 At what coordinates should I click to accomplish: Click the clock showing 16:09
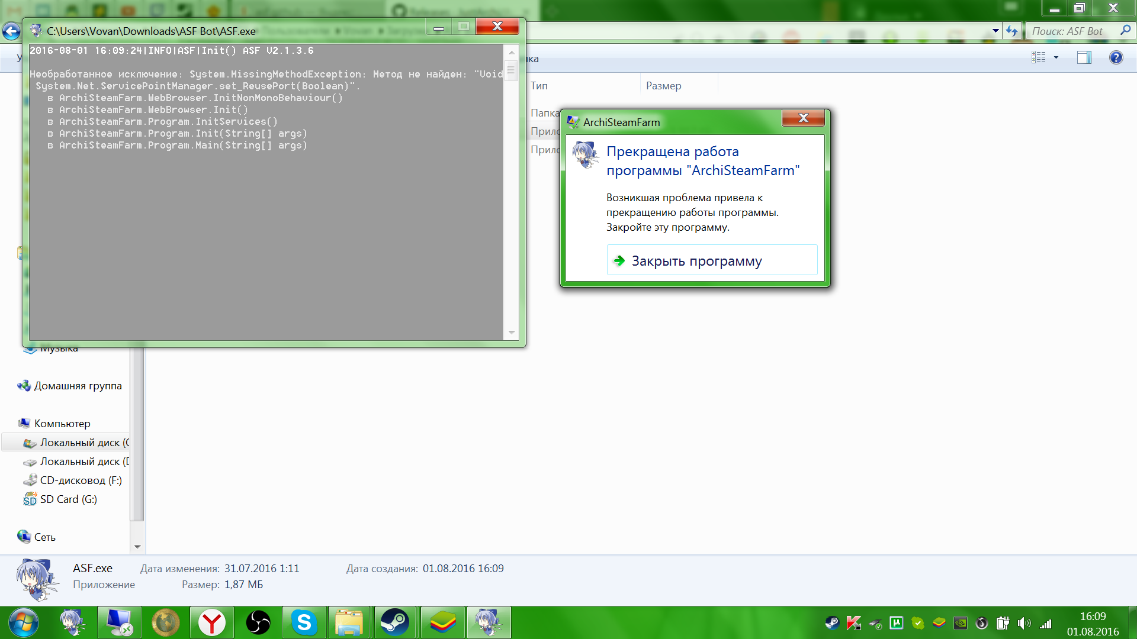coord(1093,617)
